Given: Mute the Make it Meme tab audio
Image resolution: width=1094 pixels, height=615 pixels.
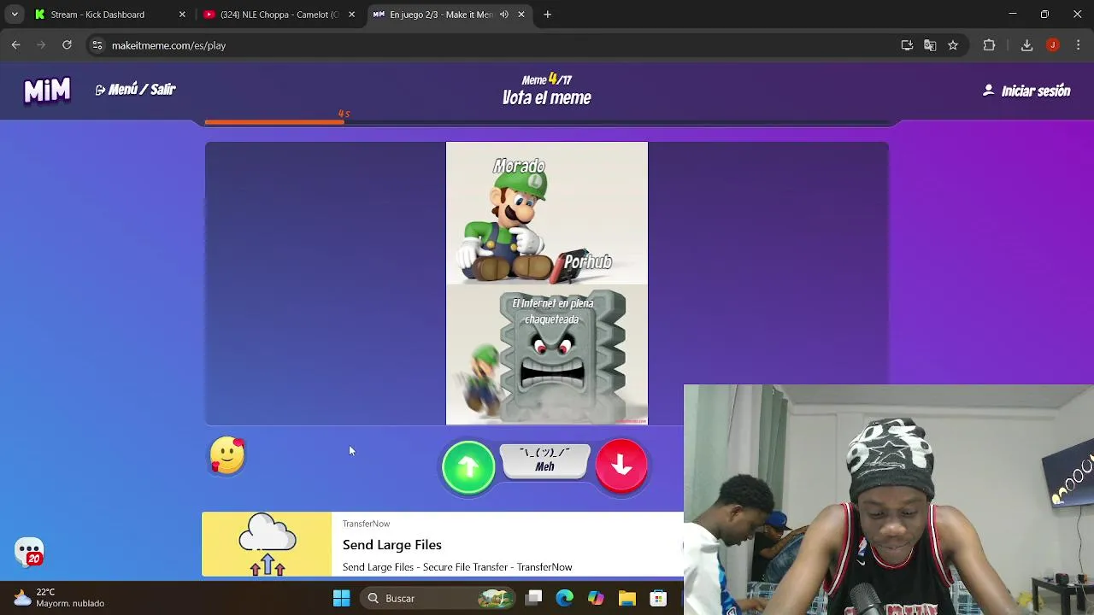Looking at the screenshot, I should [504, 15].
